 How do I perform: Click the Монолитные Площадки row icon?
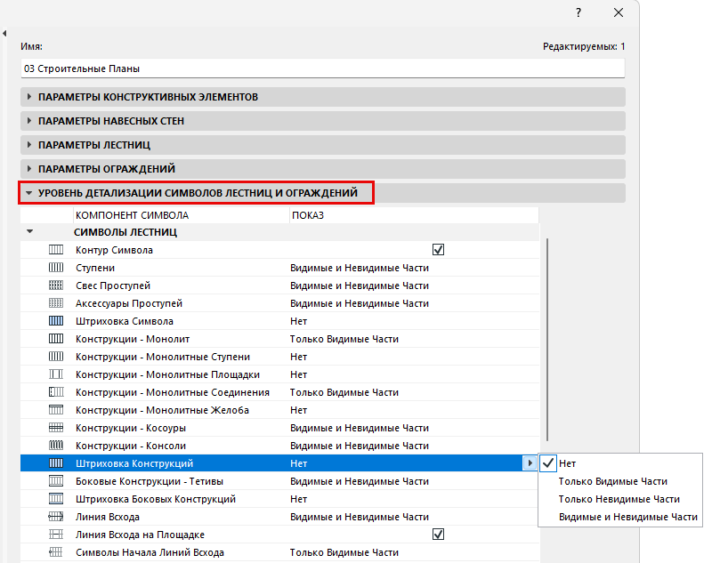pyautogui.click(x=56, y=374)
